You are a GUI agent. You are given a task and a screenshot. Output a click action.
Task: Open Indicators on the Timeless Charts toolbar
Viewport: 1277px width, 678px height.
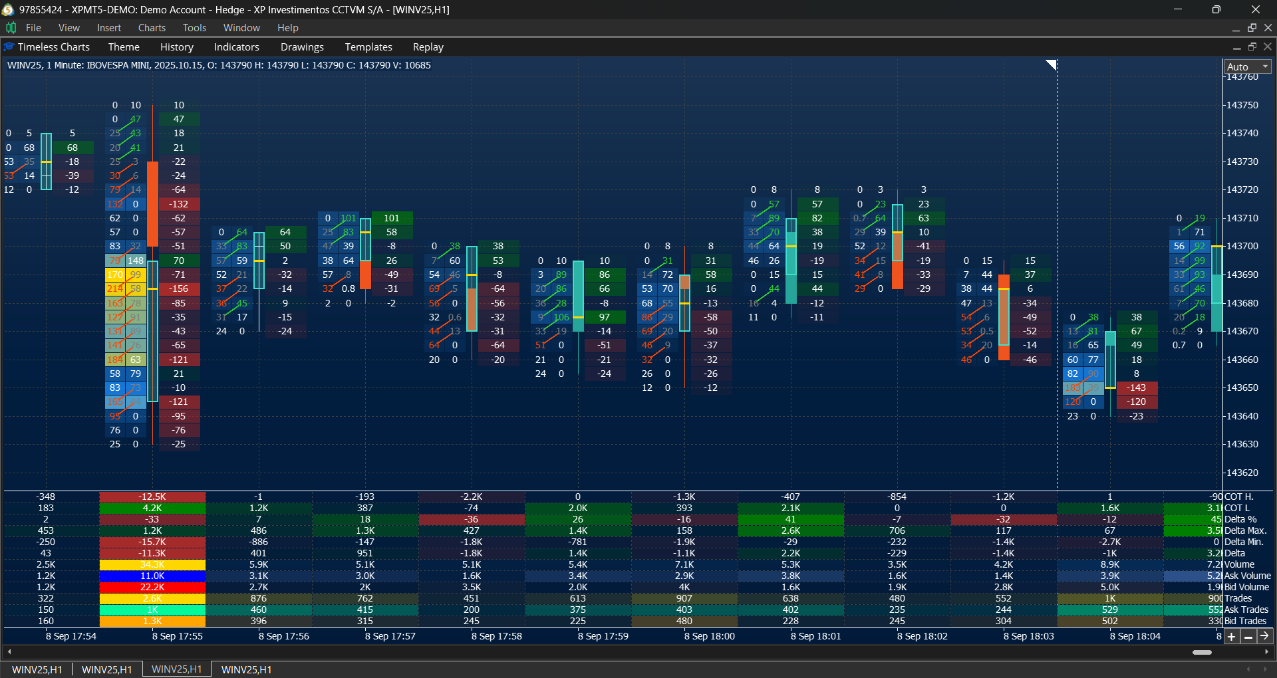point(236,47)
